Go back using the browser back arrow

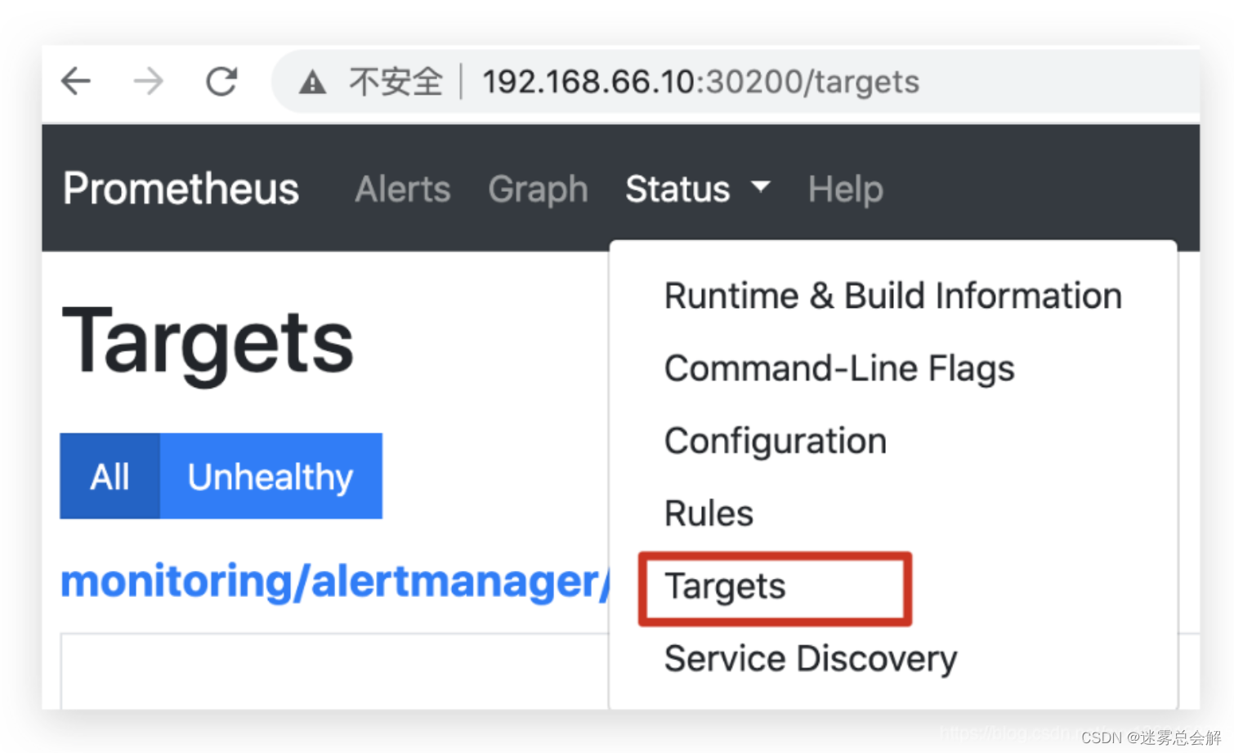[x=76, y=82]
